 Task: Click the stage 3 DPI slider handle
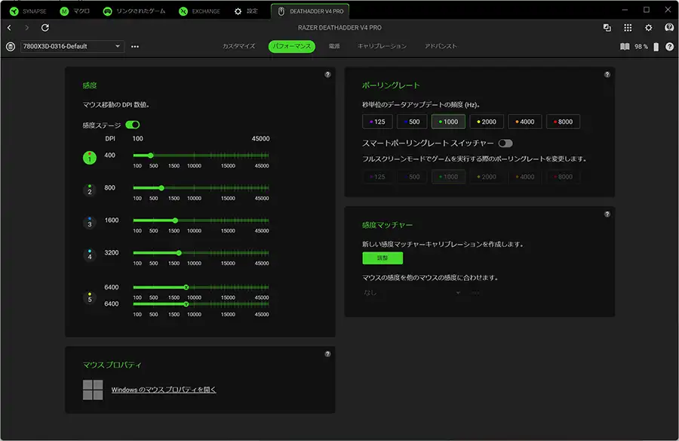[175, 220]
